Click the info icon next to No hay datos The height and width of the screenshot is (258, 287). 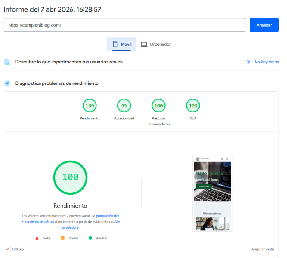(248, 62)
